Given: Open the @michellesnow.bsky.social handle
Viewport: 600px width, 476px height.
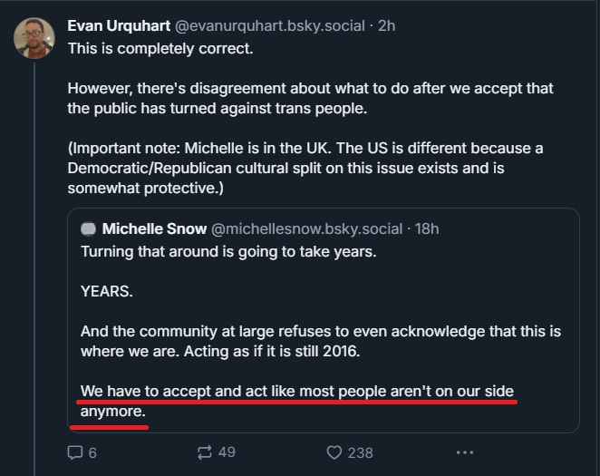Looking at the screenshot, I should (307, 229).
